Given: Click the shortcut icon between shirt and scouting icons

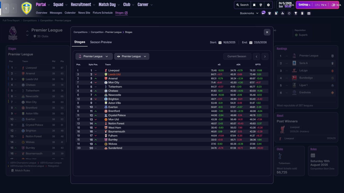Looking at the screenshot, I should [x=276, y=13].
